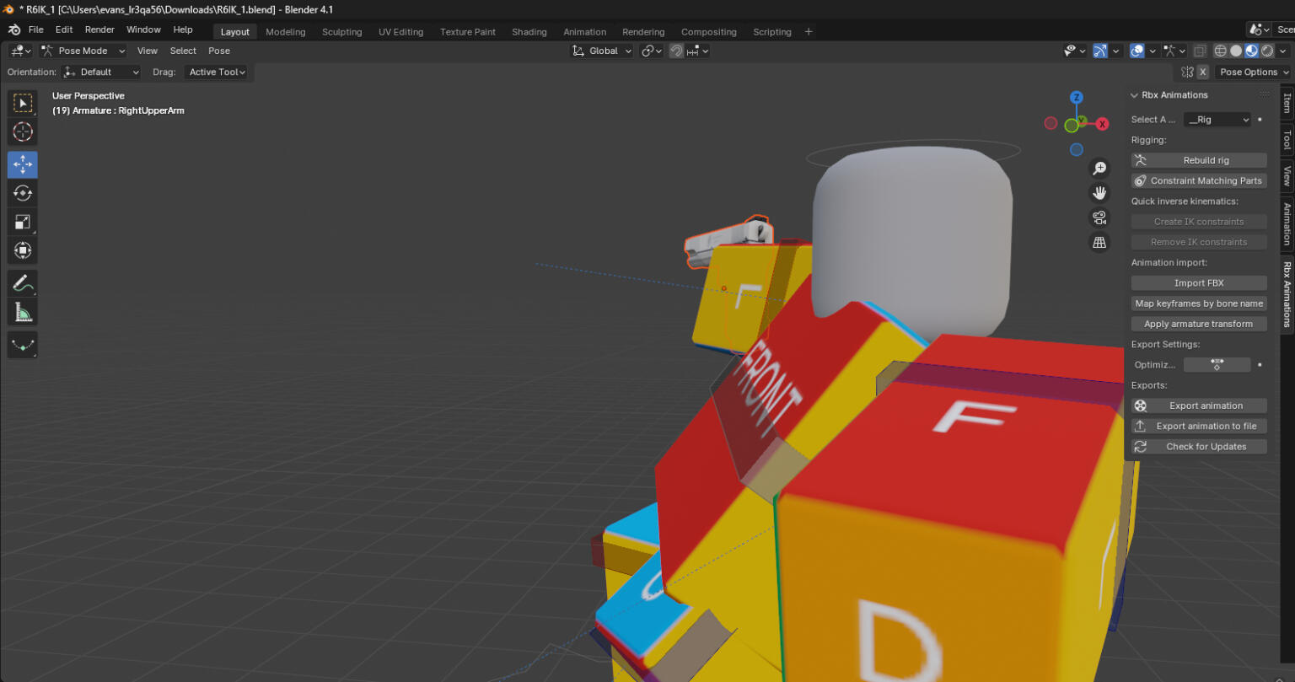
Task: Click the red X axis gizmo ball
Action: click(x=1102, y=124)
